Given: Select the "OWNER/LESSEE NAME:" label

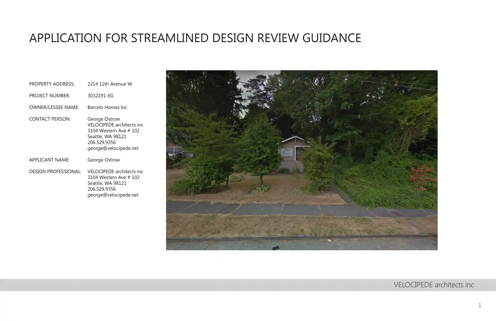Looking at the screenshot, I should 54,107.
